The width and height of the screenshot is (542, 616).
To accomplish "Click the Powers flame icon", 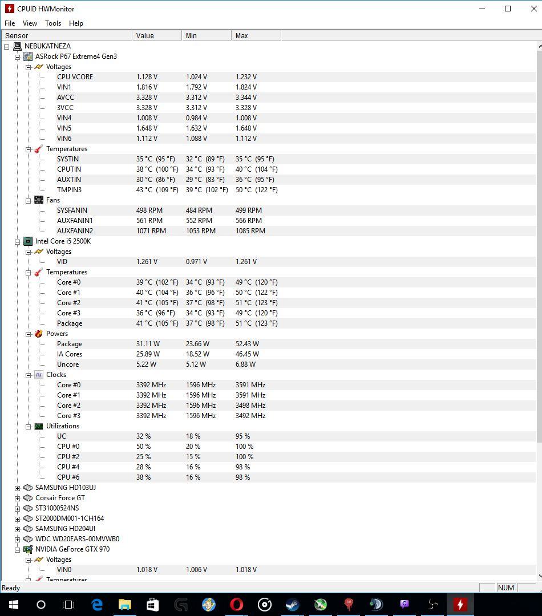I will [x=39, y=334].
